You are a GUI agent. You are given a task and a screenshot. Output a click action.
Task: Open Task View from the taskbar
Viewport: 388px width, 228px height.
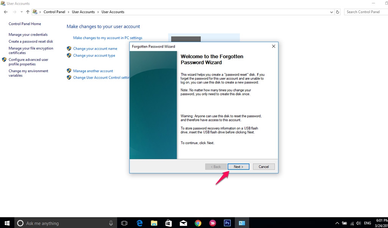pyautogui.click(x=124, y=223)
